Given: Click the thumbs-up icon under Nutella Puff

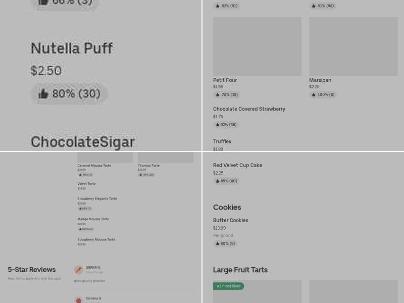Looking at the screenshot, I should pyautogui.click(x=43, y=94).
